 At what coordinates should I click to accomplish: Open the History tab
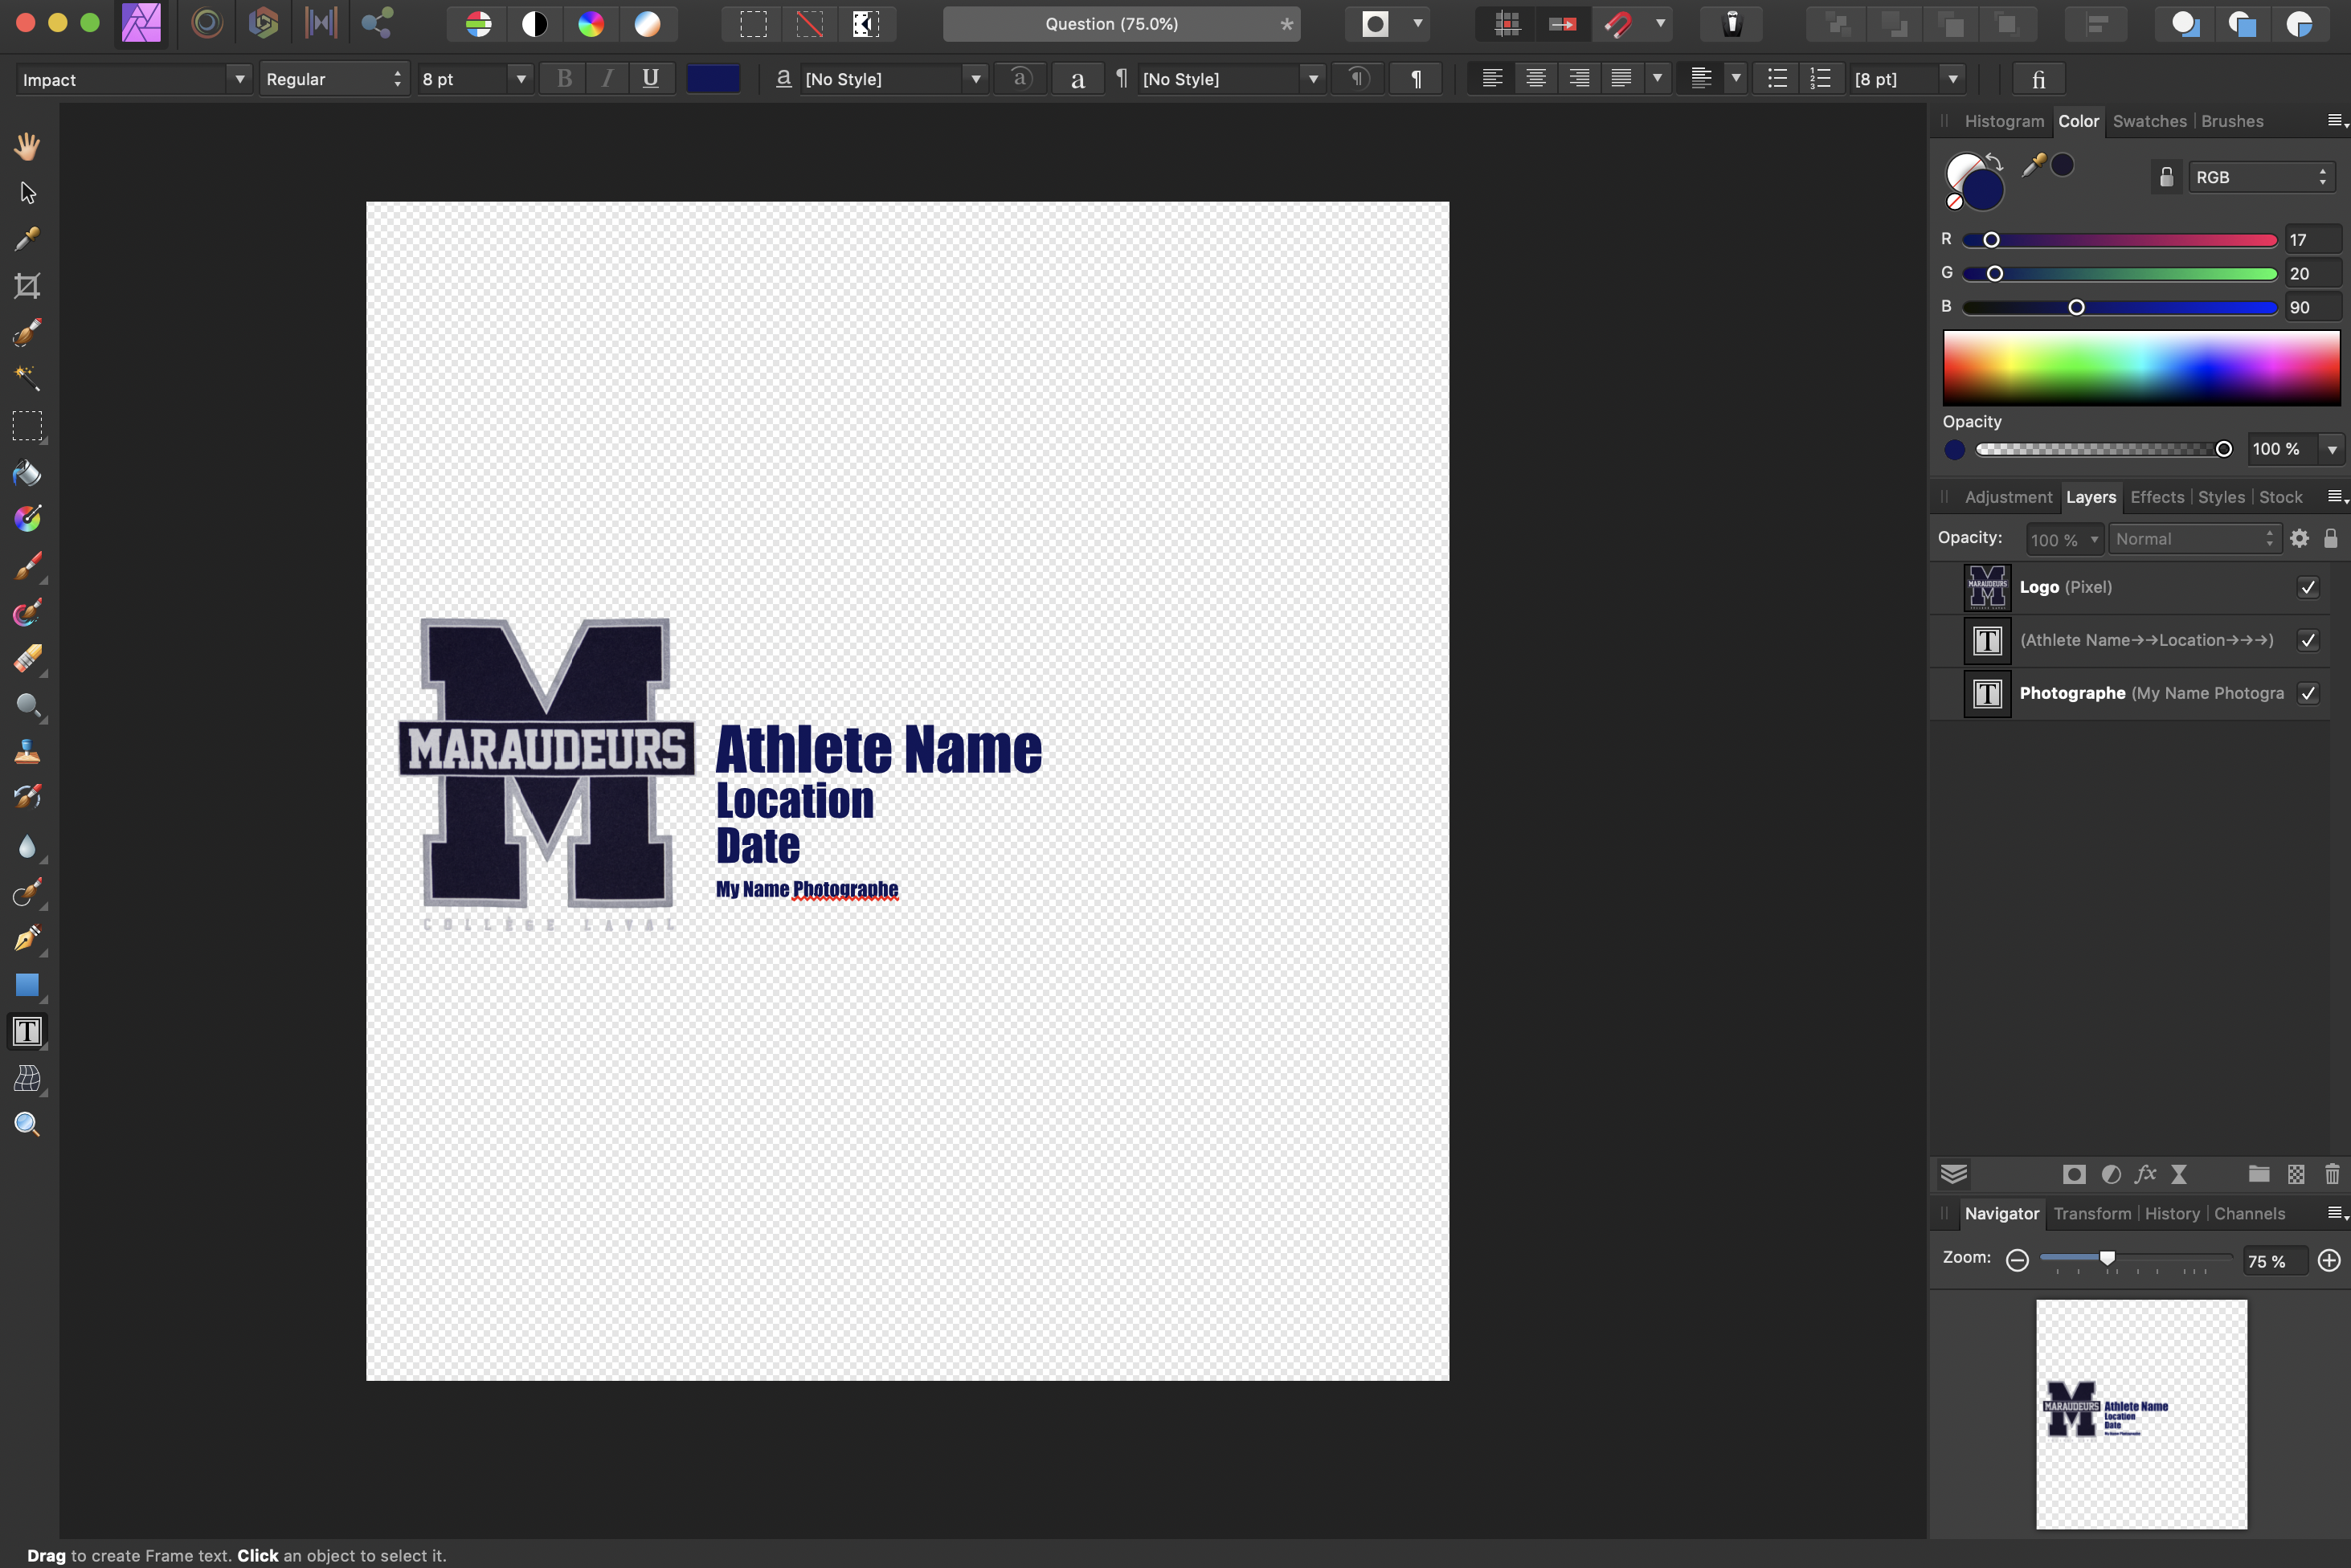(2172, 1213)
